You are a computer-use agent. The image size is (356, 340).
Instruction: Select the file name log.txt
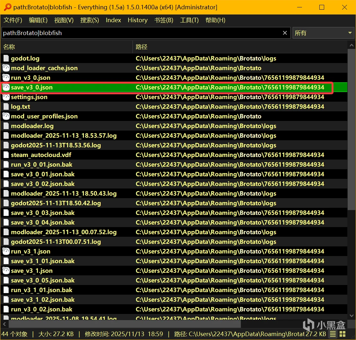21,106
